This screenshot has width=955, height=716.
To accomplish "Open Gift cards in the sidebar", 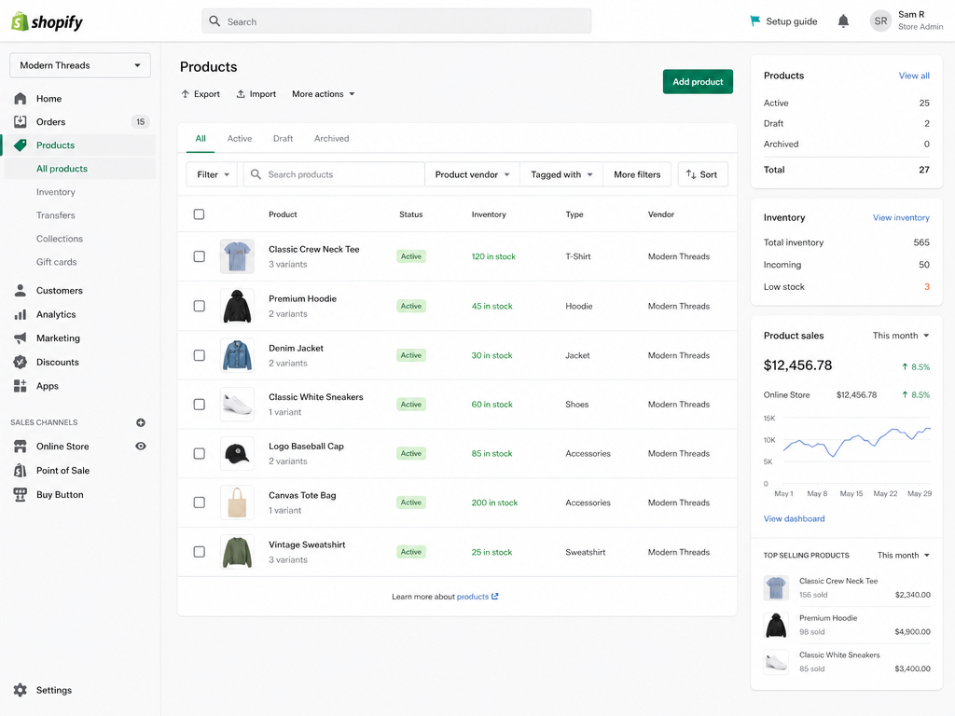I will click(56, 262).
